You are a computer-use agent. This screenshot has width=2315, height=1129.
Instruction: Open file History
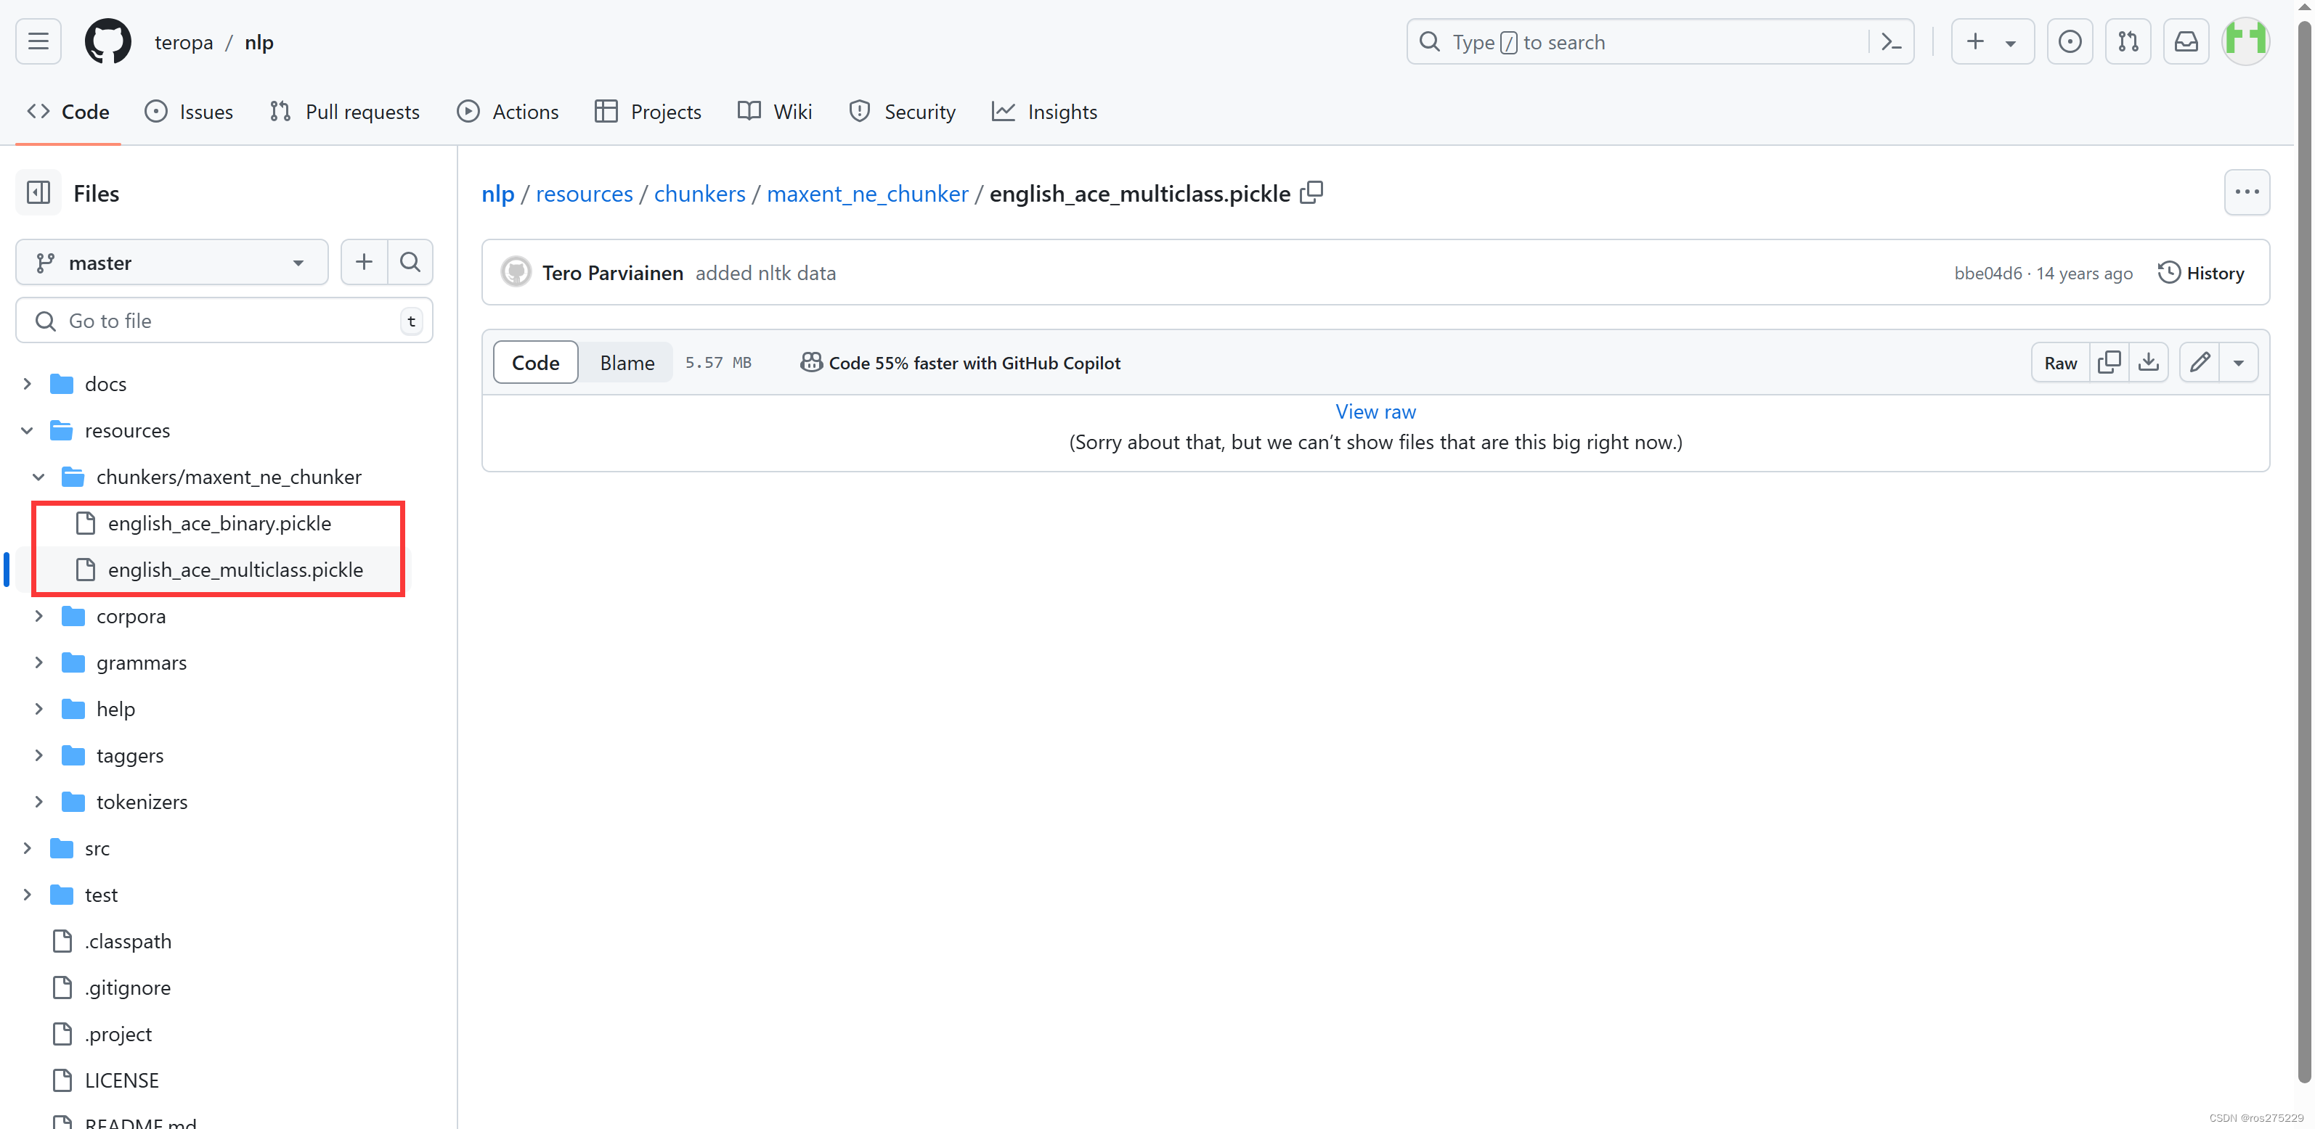(x=2201, y=272)
